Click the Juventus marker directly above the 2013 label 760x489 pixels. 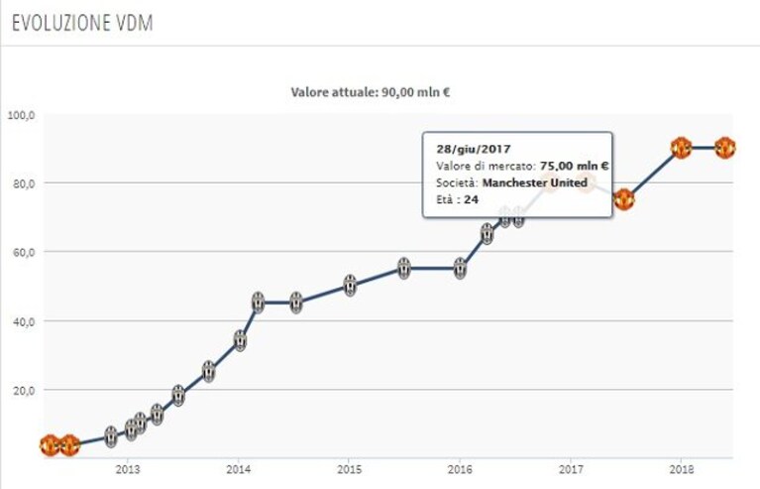(132, 429)
